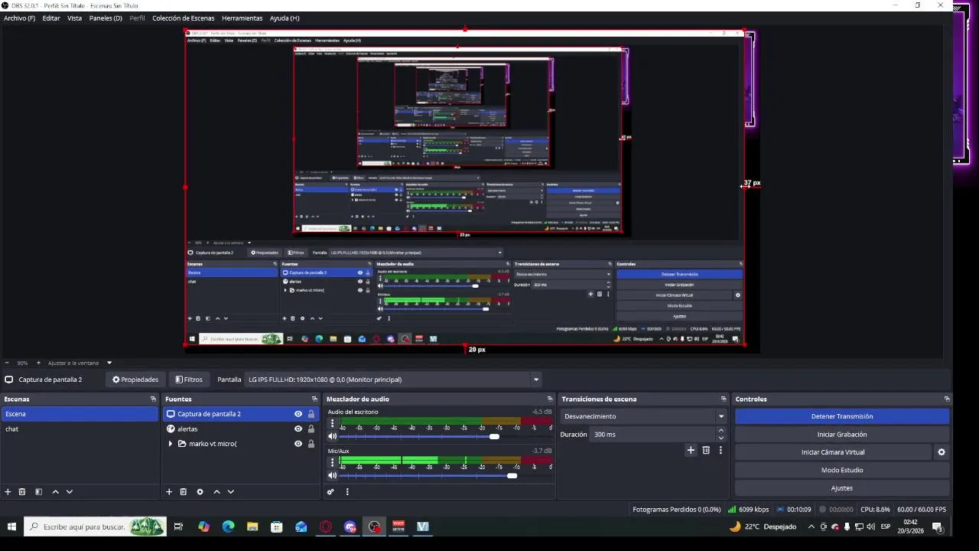Open Propiedades of selected source
The width and height of the screenshot is (979, 551).
(135, 380)
